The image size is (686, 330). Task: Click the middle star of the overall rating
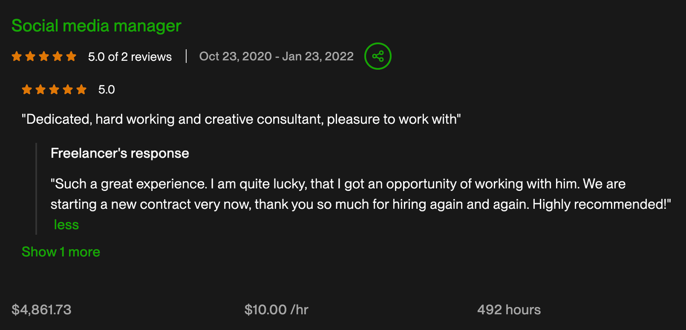44,56
